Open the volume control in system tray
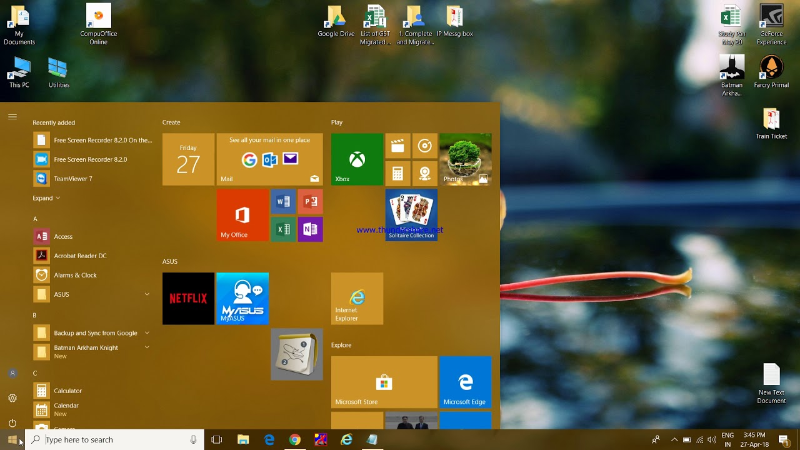Image resolution: width=800 pixels, height=450 pixels. pos(712,440)
